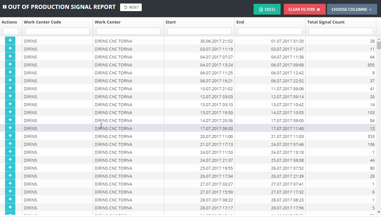Select signal count cell 353

(371, 136)
